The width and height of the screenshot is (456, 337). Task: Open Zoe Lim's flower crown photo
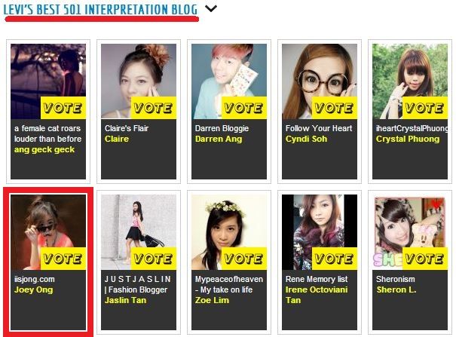coord(229,232)
